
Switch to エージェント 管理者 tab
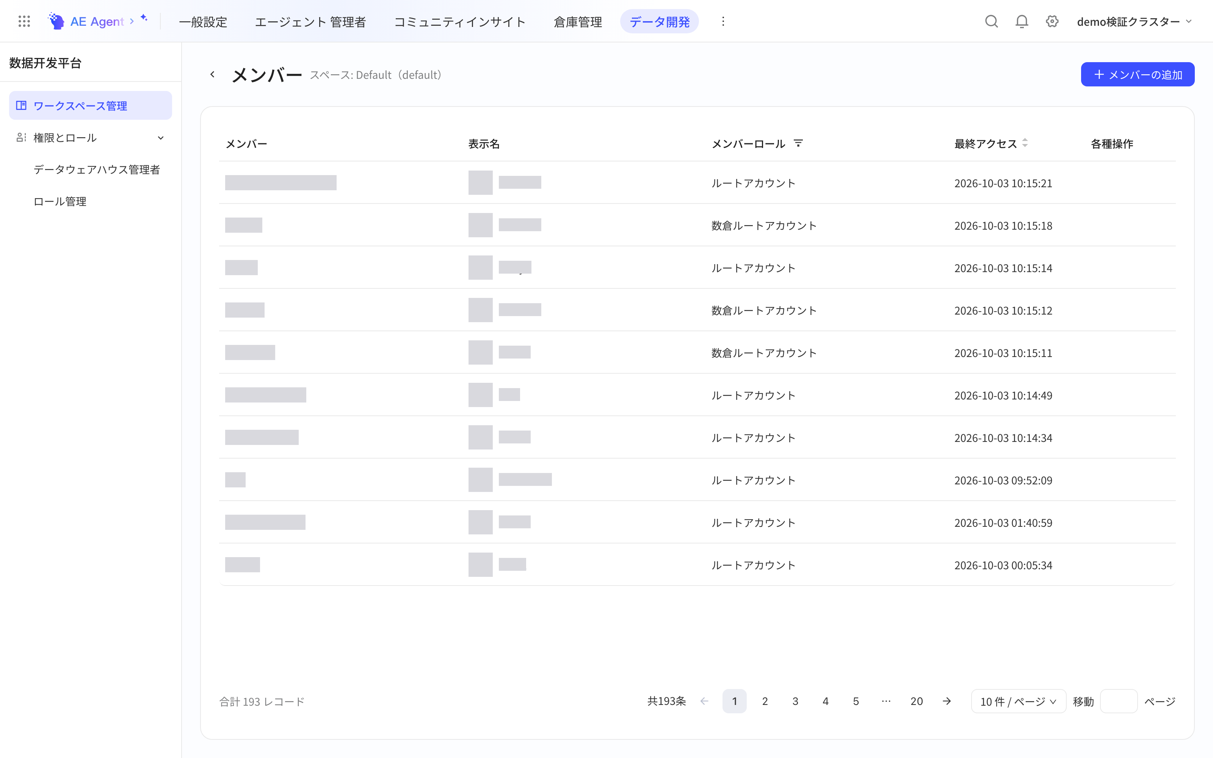[310, 22]
